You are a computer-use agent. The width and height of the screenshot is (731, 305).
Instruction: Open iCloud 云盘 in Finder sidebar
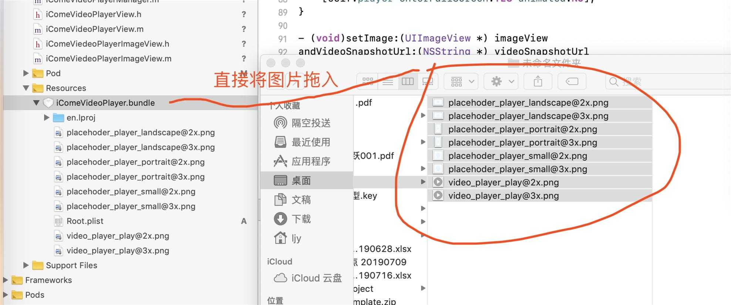pos(308,278)
